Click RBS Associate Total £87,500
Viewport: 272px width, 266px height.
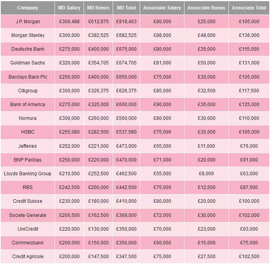[249, 187]
